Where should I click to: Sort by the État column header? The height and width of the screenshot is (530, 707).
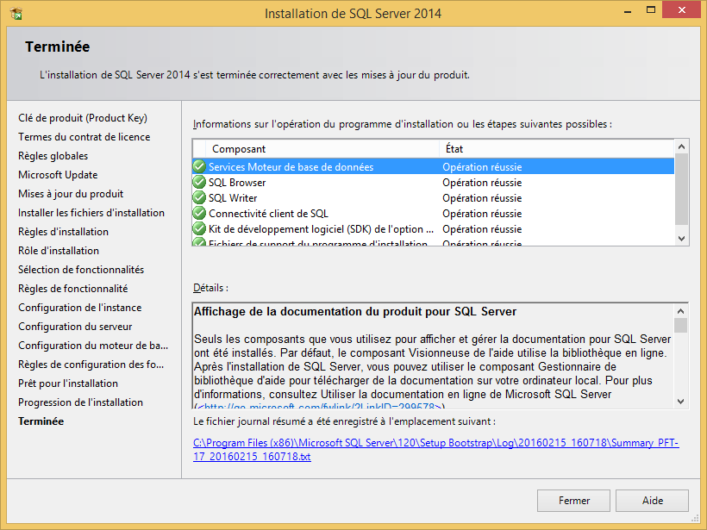coord(556,149)
